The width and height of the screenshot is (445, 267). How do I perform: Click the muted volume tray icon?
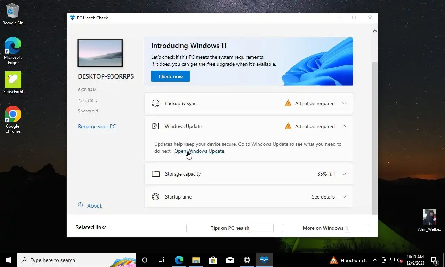(x=400, y=260)
